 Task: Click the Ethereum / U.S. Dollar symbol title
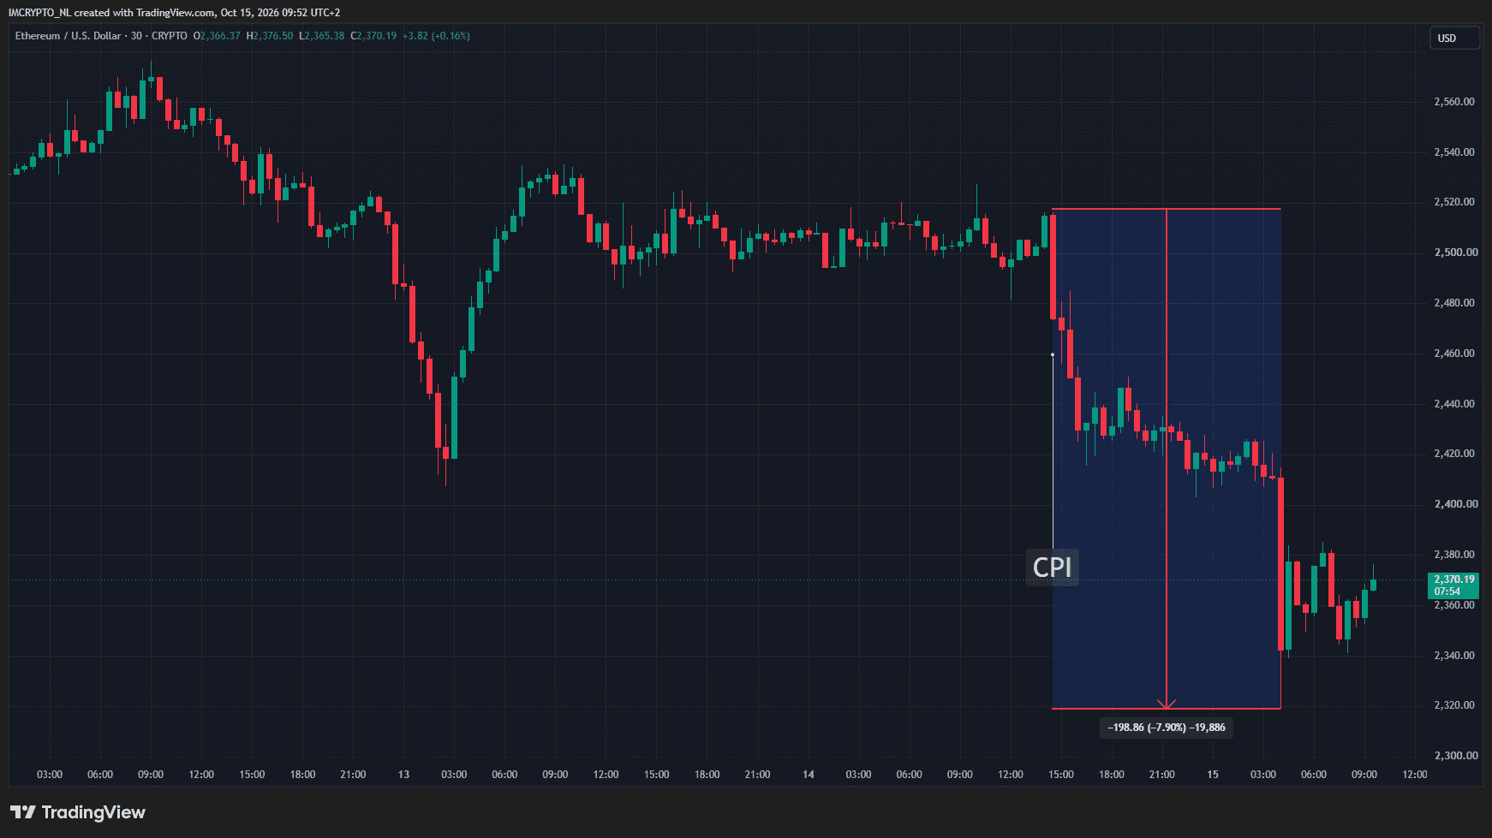(69, 36)
